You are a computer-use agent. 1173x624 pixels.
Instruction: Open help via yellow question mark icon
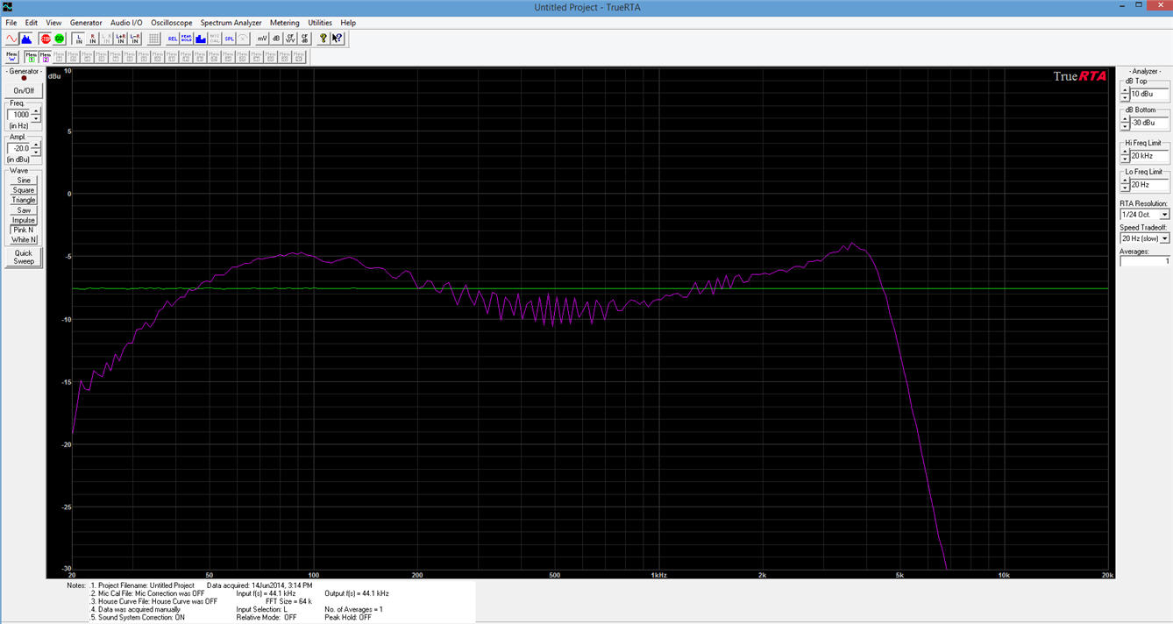(x=323, y=39)
